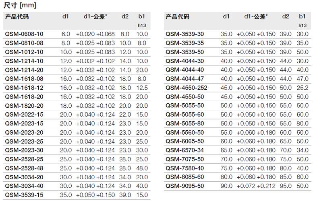Click product code QSM-2528-48

click(24, 168)
